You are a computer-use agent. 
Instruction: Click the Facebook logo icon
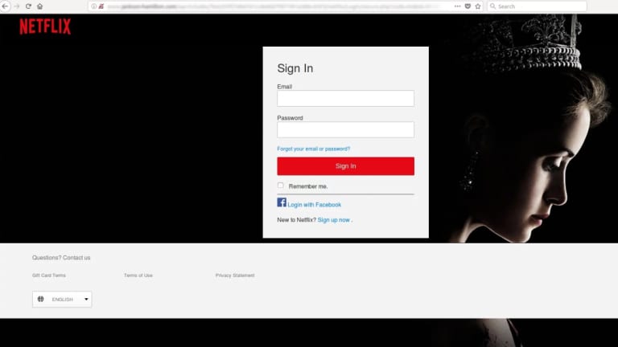[282, 202]
